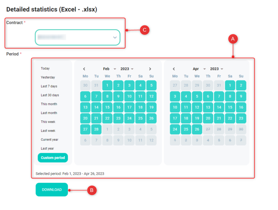Pick February 1 in the left calendar
The width and height of the screenshot is (278, 210).
pos(108,86)
